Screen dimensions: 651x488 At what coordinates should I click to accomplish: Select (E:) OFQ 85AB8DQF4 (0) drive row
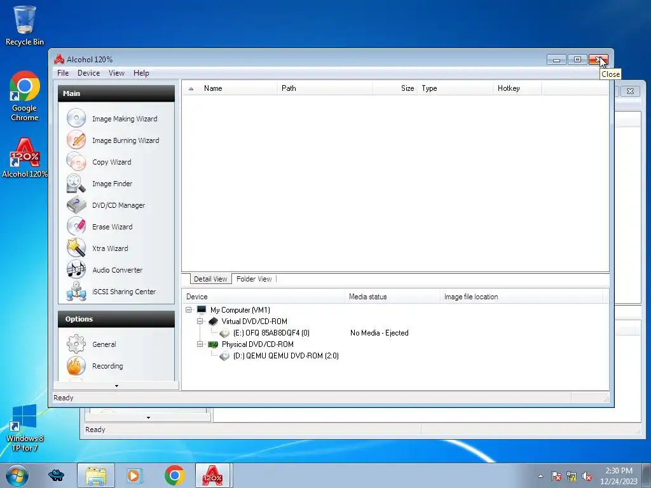[271, 333]
